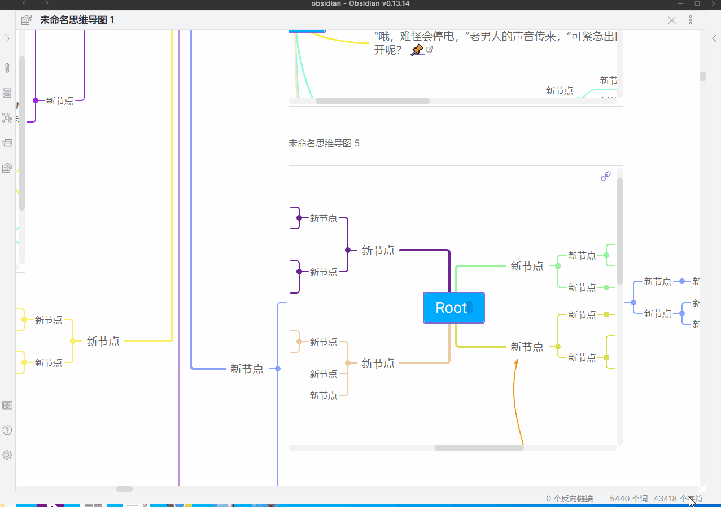The width and height of the screenshot is (721, 507).
Task: Collapse the dark purple branch dot left of Root
Action: point(348,250)
